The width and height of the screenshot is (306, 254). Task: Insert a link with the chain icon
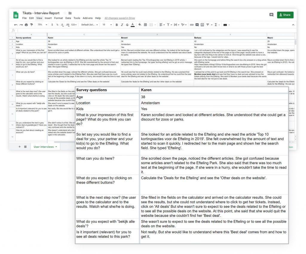(x=192, y=25)
